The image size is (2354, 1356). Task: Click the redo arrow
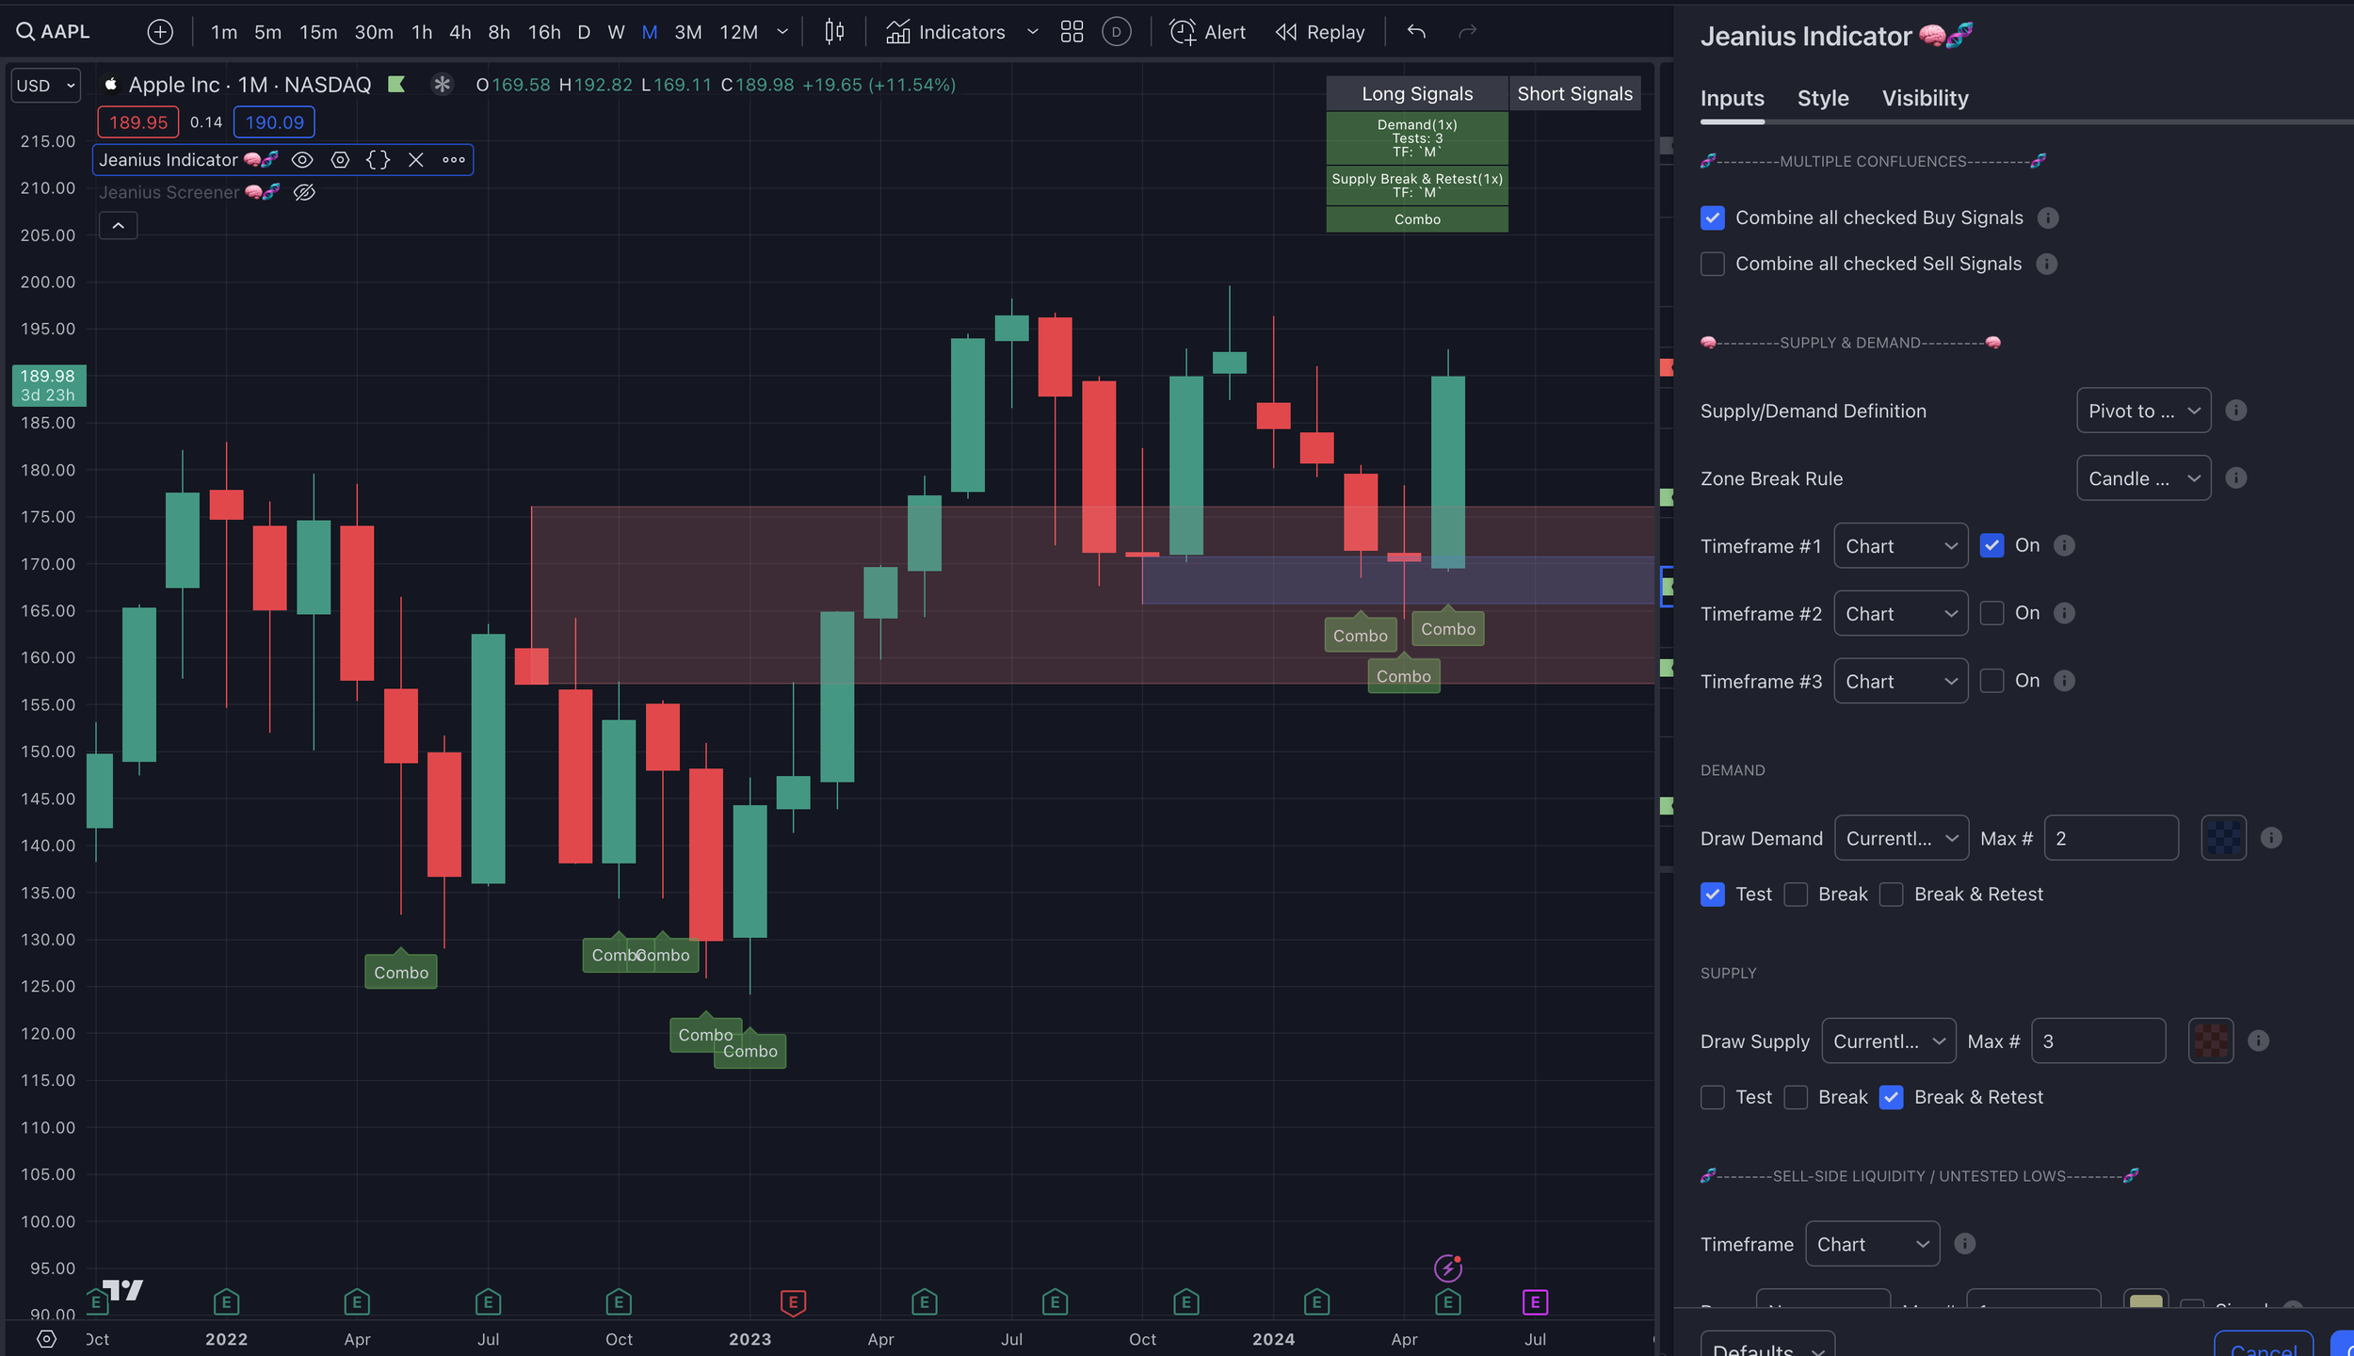[x=1467, y=32]
